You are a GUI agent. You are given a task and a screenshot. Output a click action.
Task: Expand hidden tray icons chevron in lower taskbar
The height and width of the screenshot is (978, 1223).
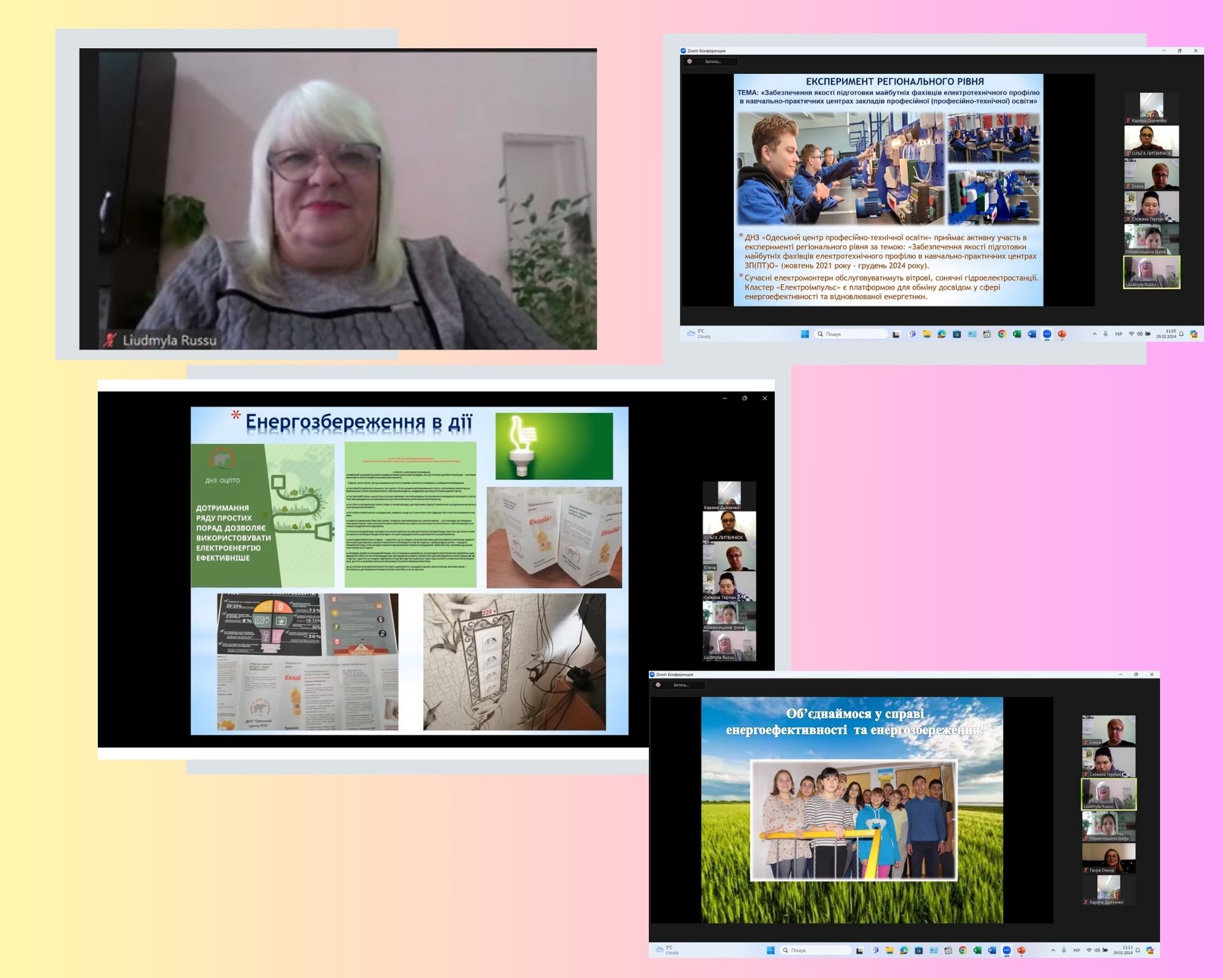[1053, 950]
